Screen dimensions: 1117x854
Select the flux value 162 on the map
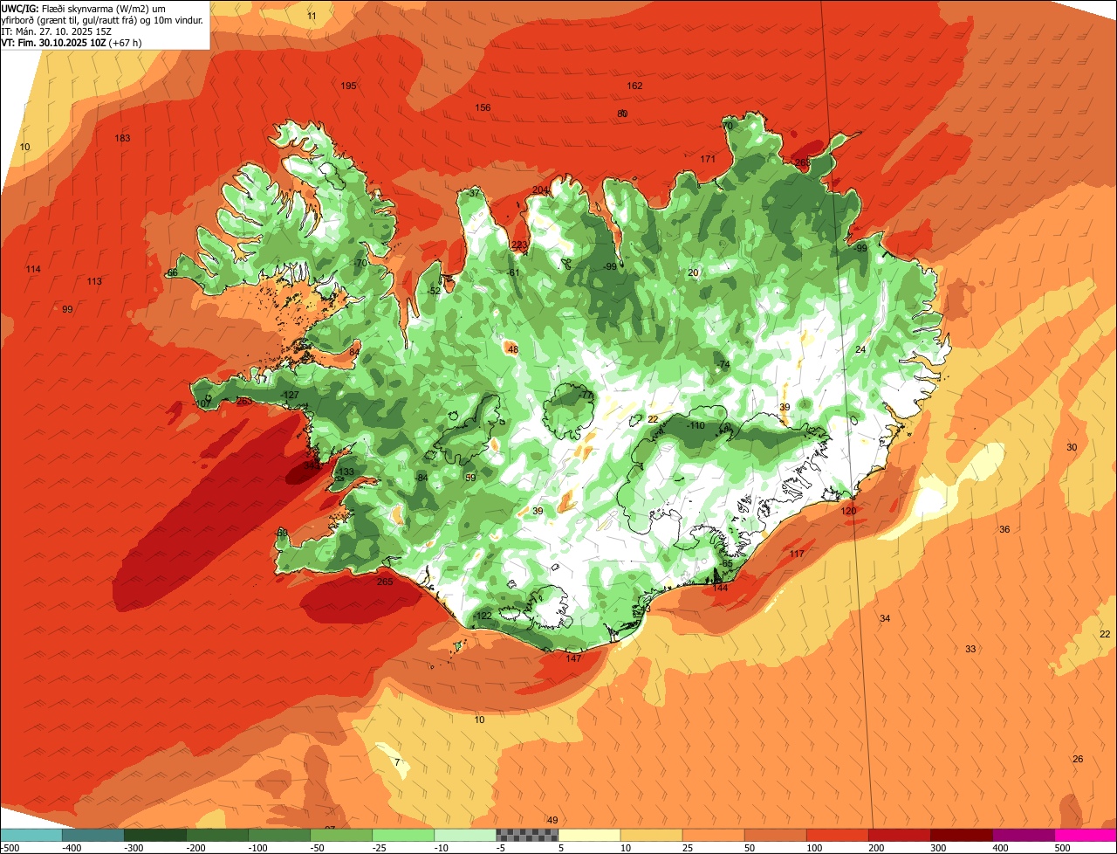click(x=634, y=86)
